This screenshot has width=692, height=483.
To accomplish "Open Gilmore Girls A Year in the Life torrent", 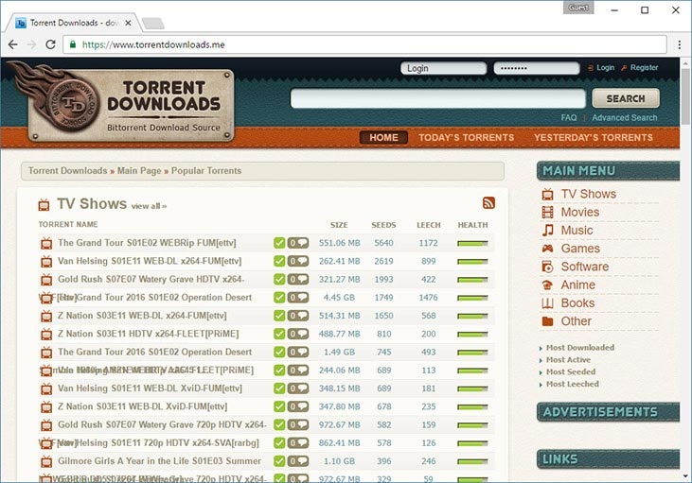I will [159, 461].
